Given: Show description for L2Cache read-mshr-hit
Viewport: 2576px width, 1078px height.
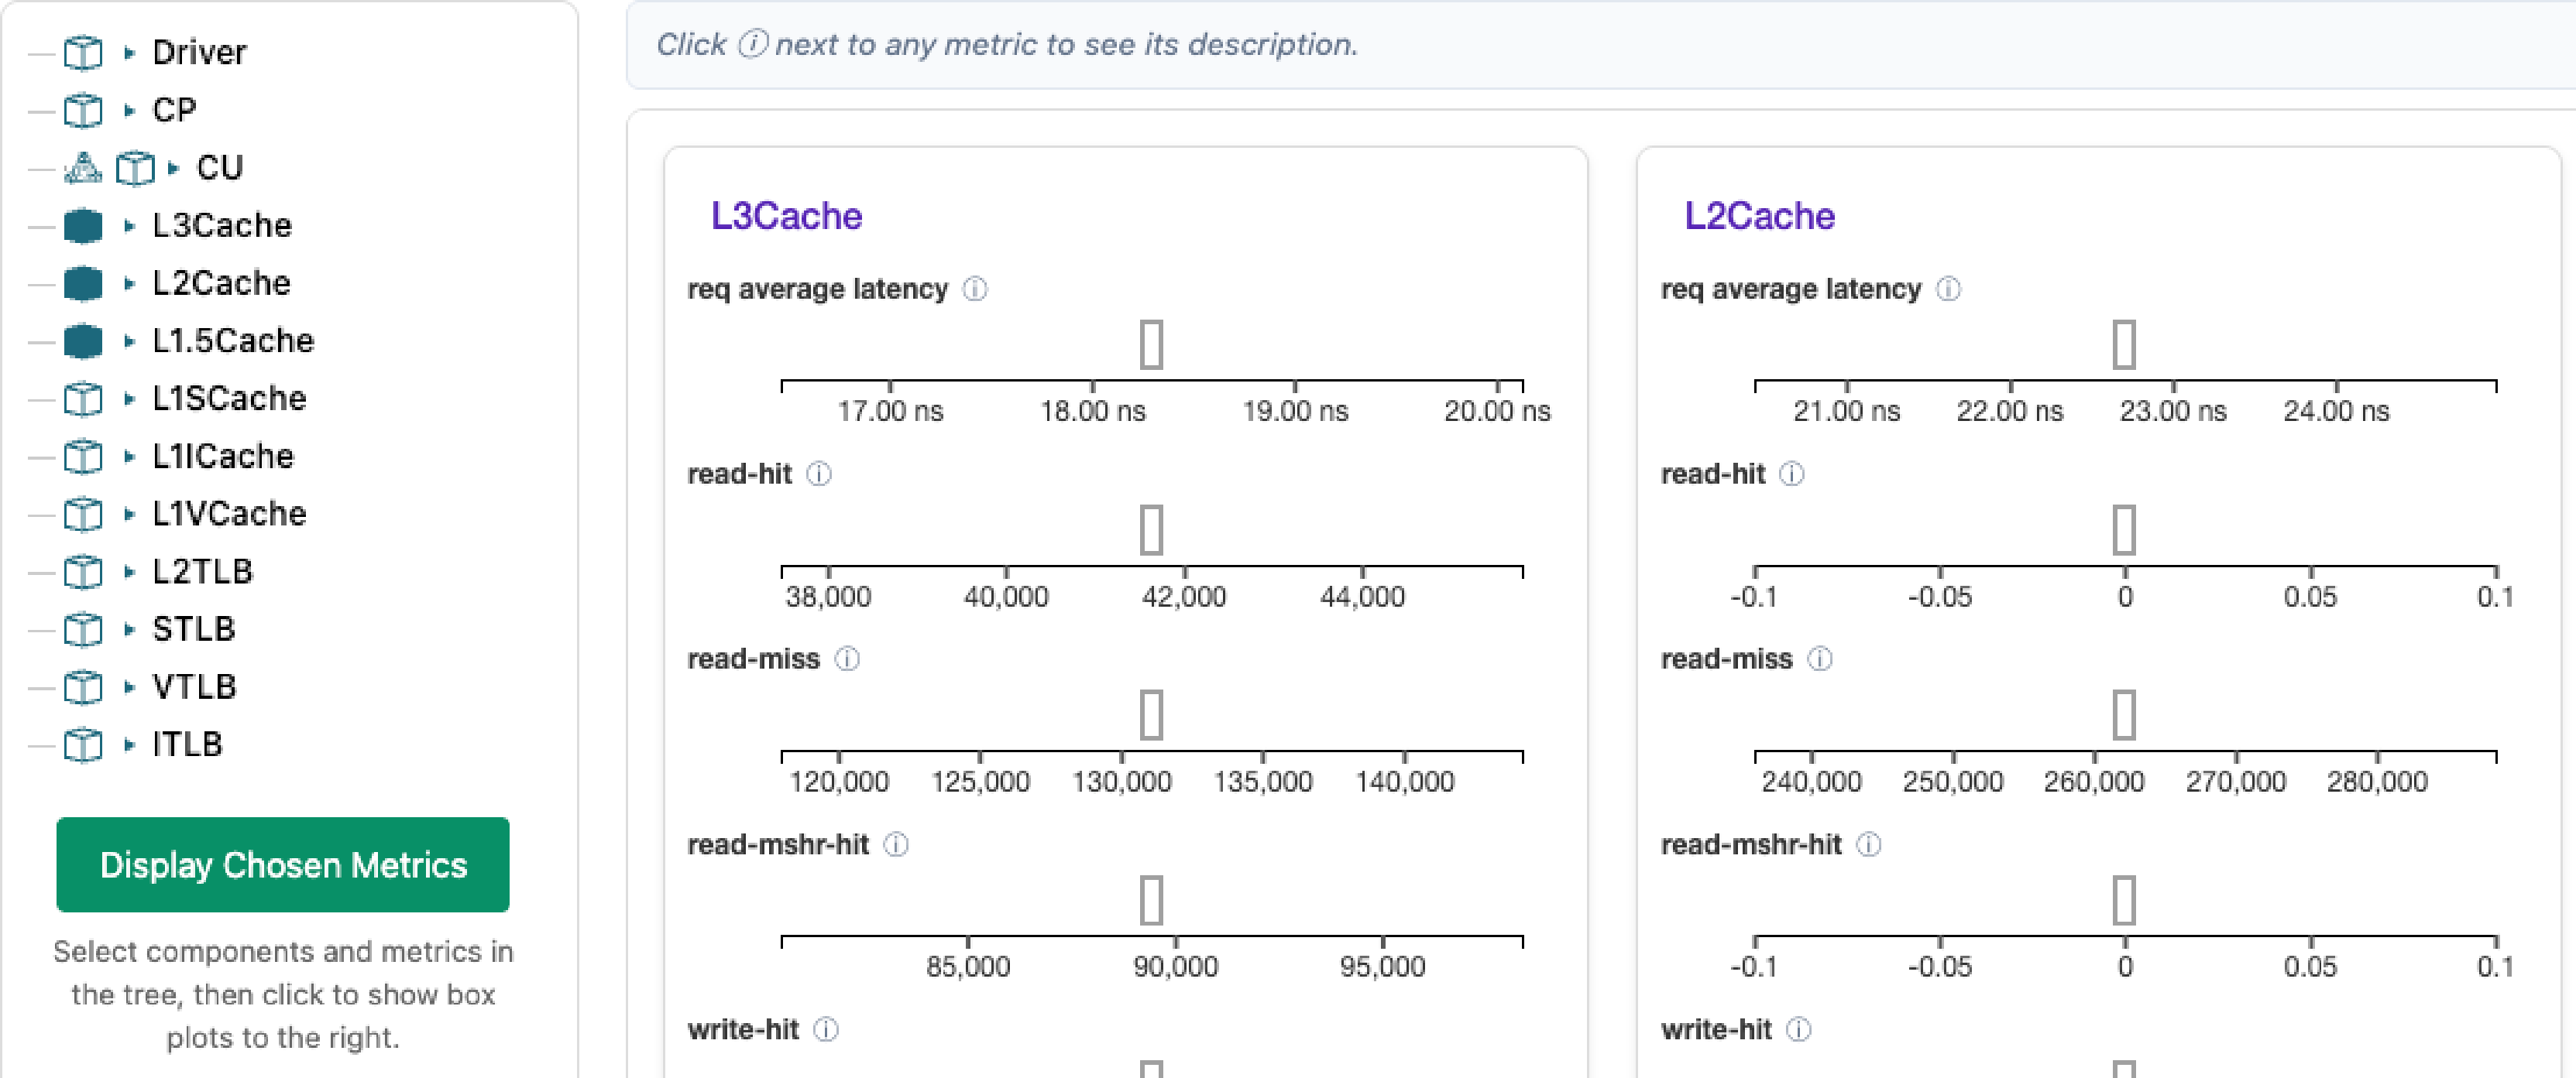Looking at the screenshot, I should click(x=1868, y=844).
